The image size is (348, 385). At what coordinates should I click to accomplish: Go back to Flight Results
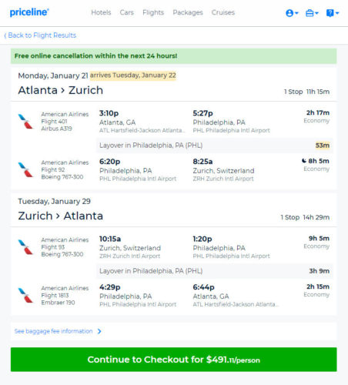point(40,35)
